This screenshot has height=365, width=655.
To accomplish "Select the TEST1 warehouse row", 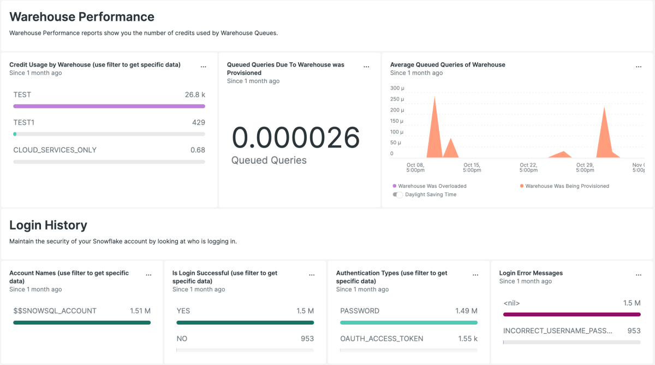I will point(109,127).
